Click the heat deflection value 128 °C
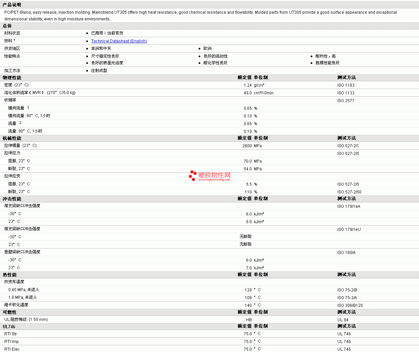The image size is (419, 352). pos(252,290)
